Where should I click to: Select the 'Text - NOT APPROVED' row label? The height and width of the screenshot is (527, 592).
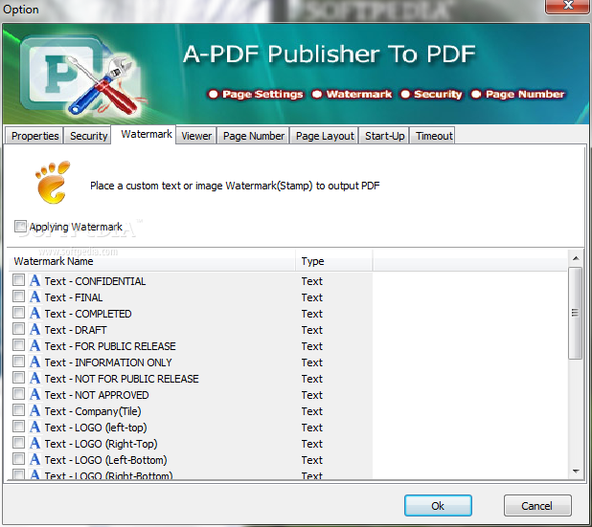tap(97, 395)
